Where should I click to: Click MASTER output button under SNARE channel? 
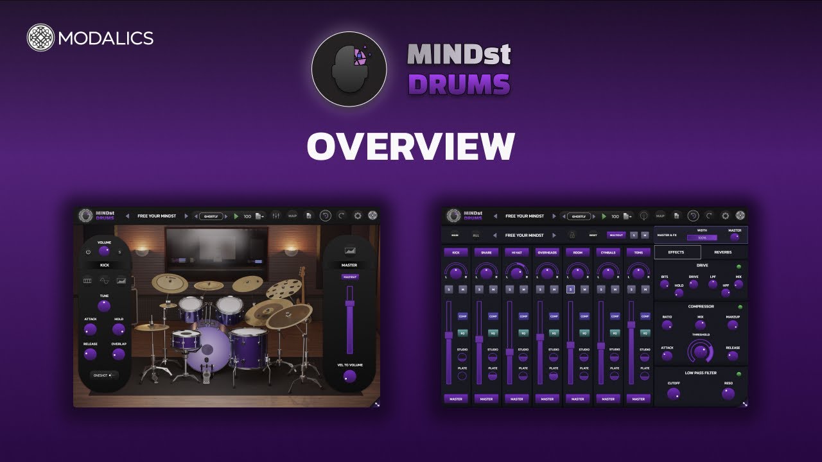(x=486, y=398)
